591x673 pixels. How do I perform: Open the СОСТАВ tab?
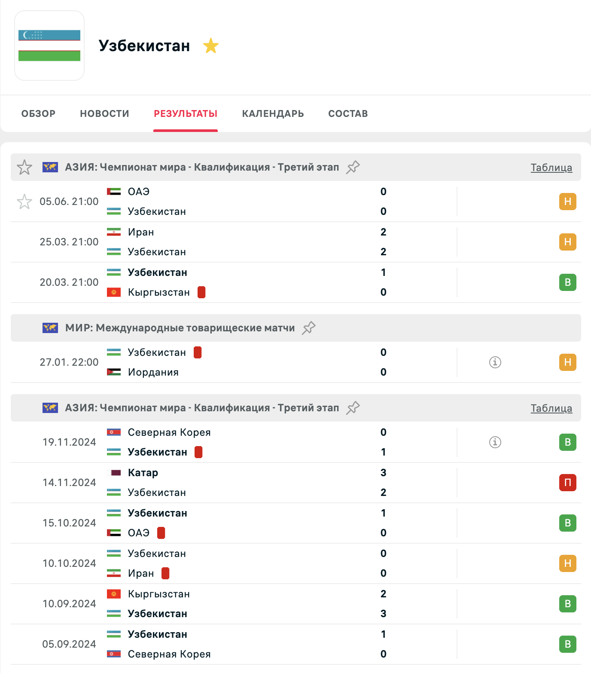[348, 113]
